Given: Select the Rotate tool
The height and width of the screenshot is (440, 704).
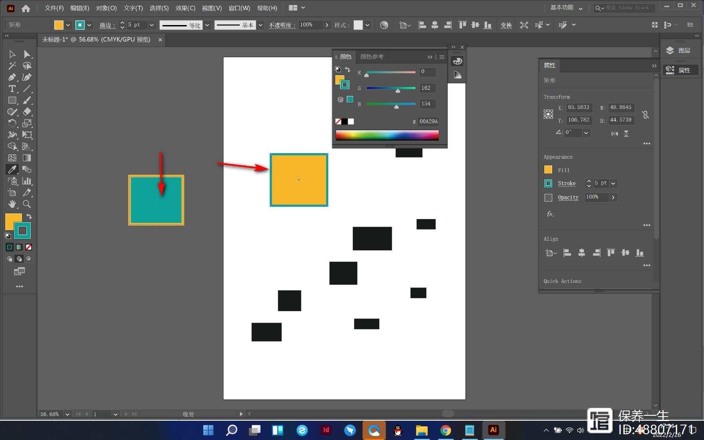Looking at the screenshot, I should (12, 123).
